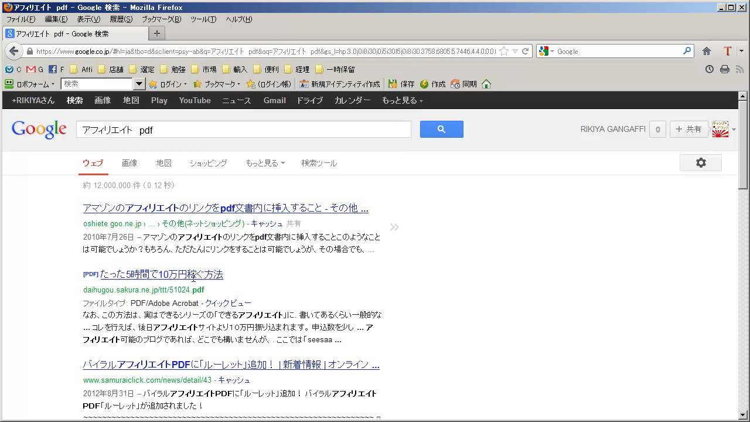
Task: Open the ブックマーク(B) menu
Action: pos(162,19)
